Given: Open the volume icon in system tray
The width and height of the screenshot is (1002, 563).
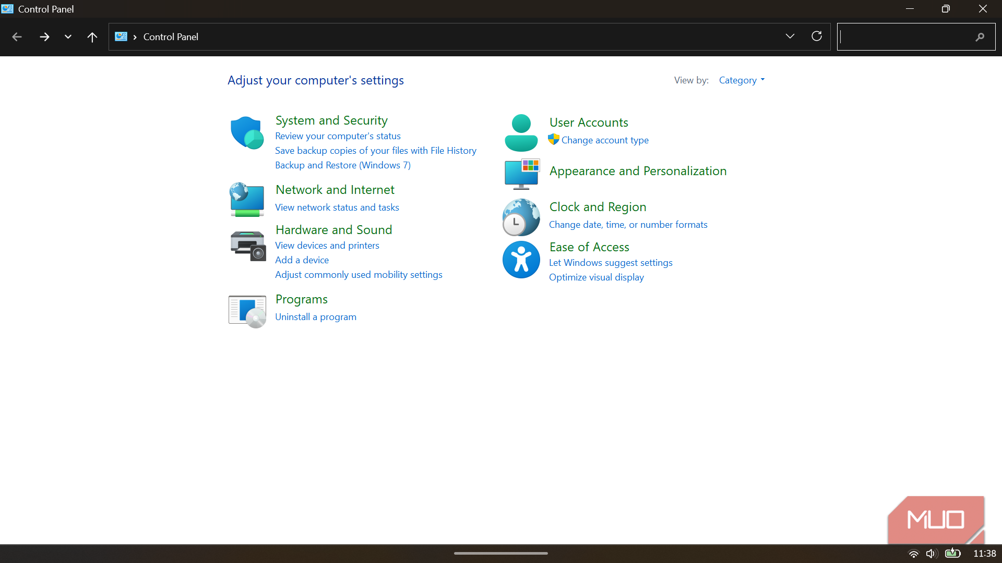Looking at the screenshot, I should (x=932, y=554).
